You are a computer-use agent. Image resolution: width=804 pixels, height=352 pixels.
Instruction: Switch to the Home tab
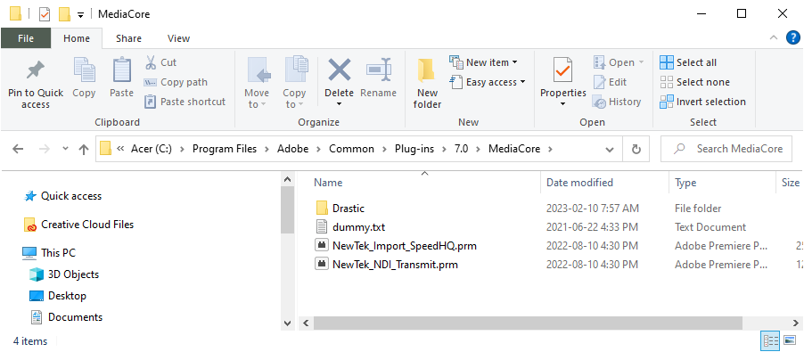77,38
